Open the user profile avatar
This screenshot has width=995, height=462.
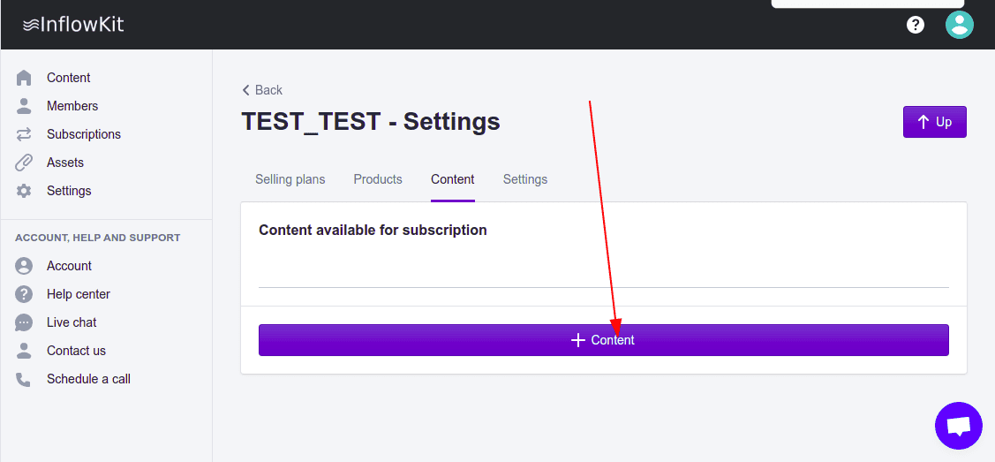(x=959, y=25)
